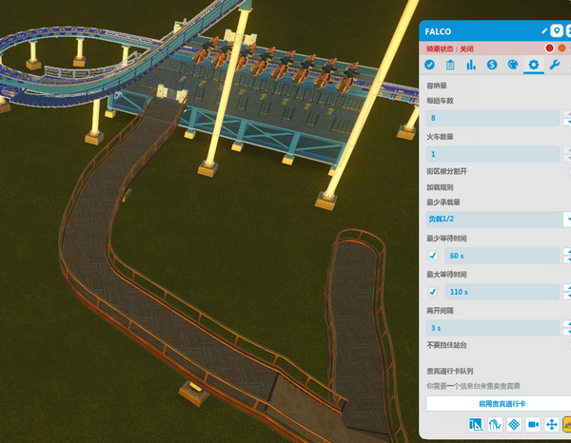
Task: Click the map pin locate ride icon
Action: tap(557, 31)
